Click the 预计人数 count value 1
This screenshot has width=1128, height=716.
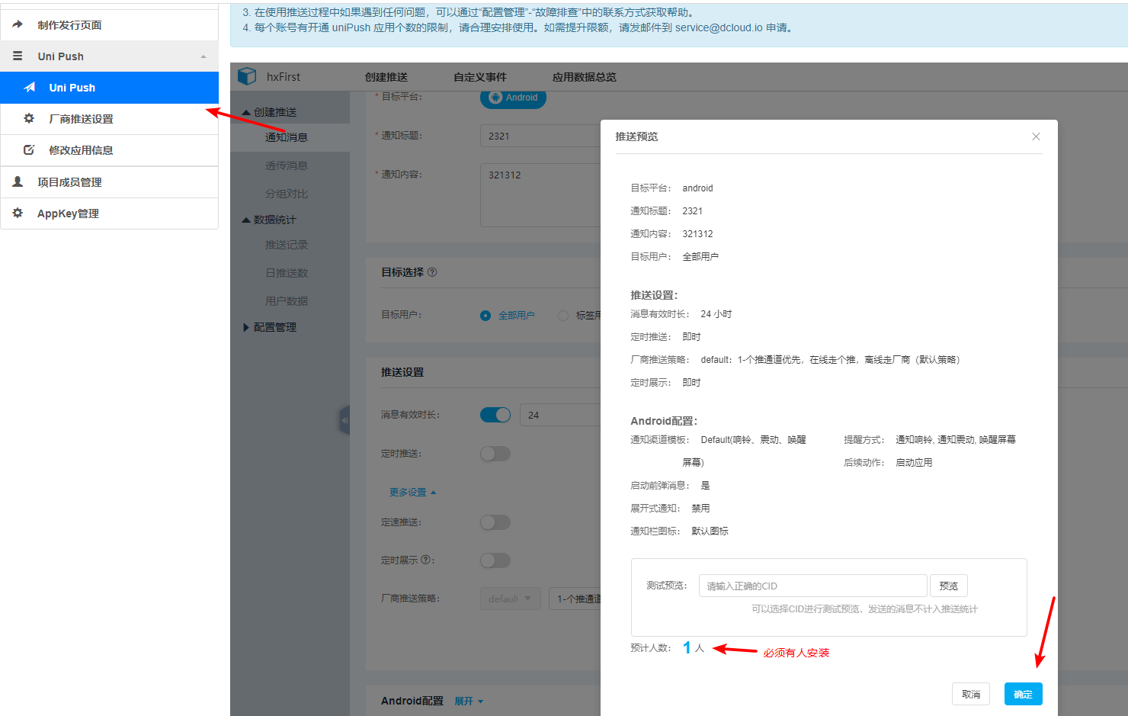coord(687,648)
